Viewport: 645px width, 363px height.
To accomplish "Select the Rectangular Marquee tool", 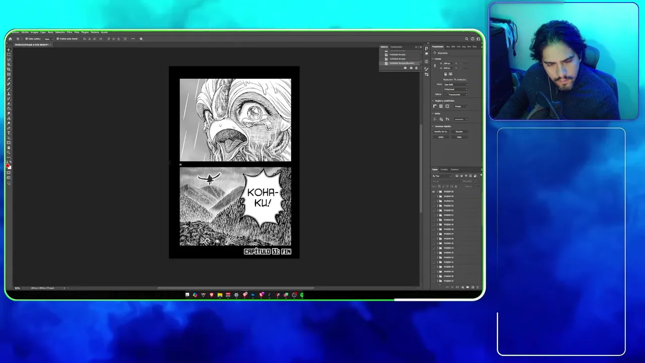I will coord(9,54).
